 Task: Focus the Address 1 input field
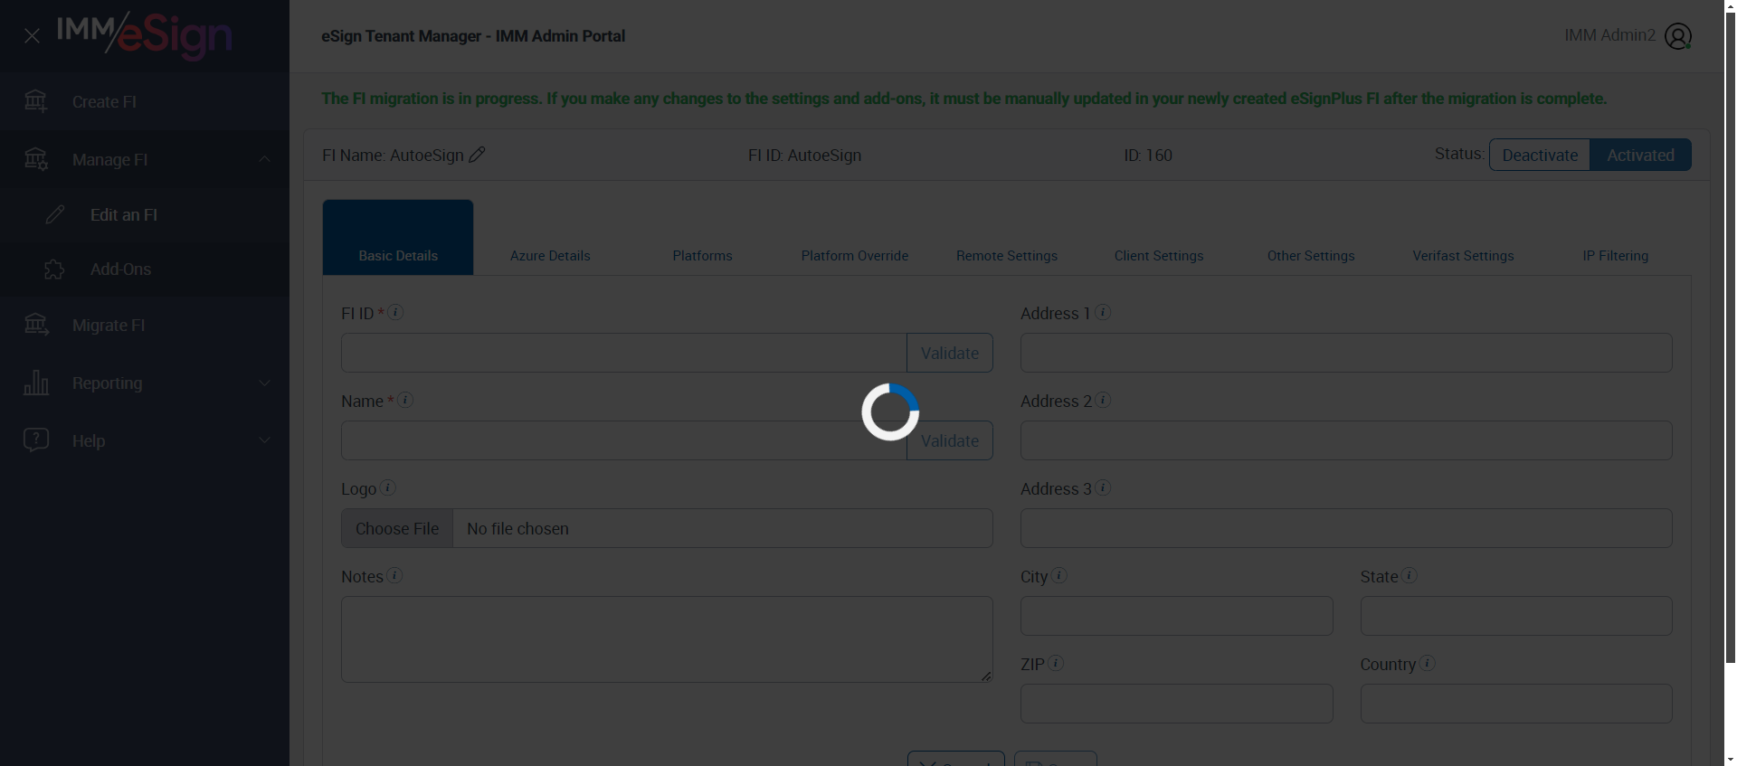[x=1346, y=353]
